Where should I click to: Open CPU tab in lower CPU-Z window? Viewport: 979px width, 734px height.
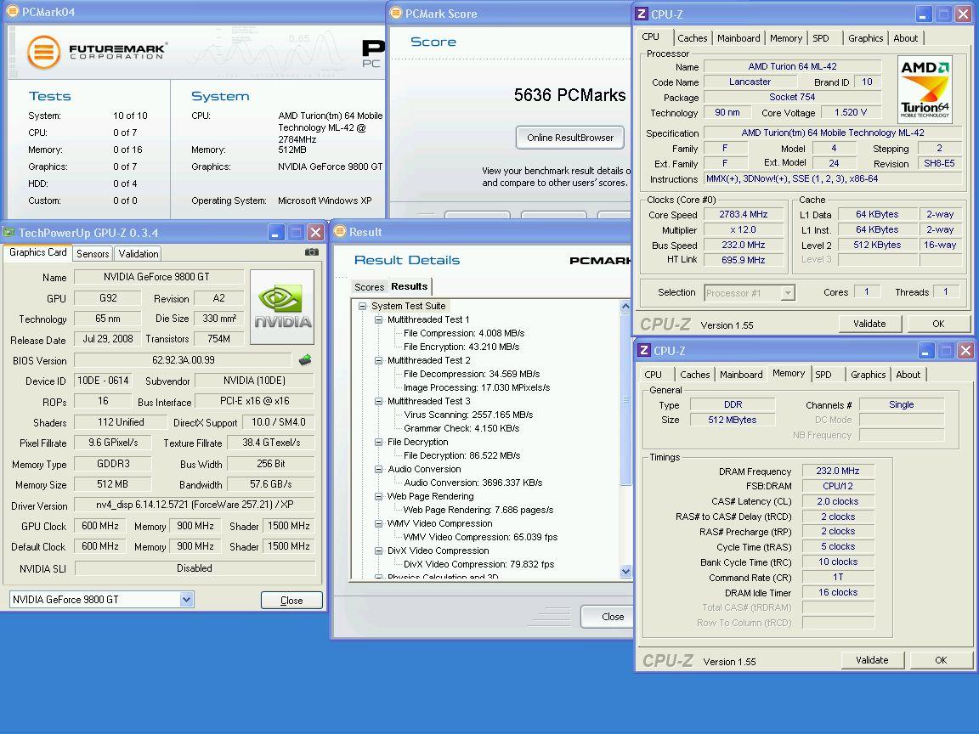click(x=653, y=375)
